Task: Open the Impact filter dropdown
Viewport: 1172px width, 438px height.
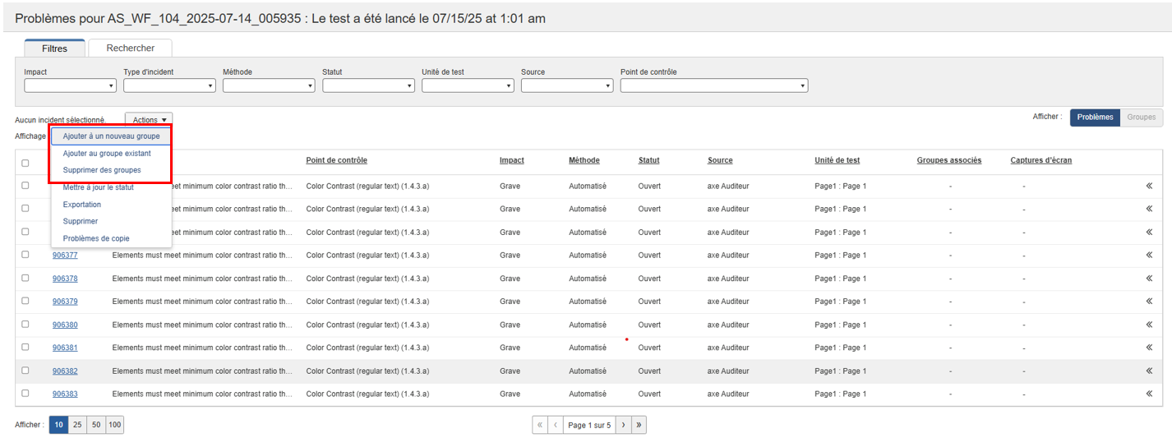Action: 70,85
